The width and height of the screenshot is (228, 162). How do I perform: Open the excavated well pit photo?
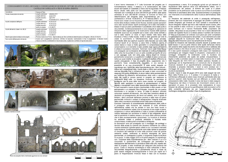click(x=67, y=79)
